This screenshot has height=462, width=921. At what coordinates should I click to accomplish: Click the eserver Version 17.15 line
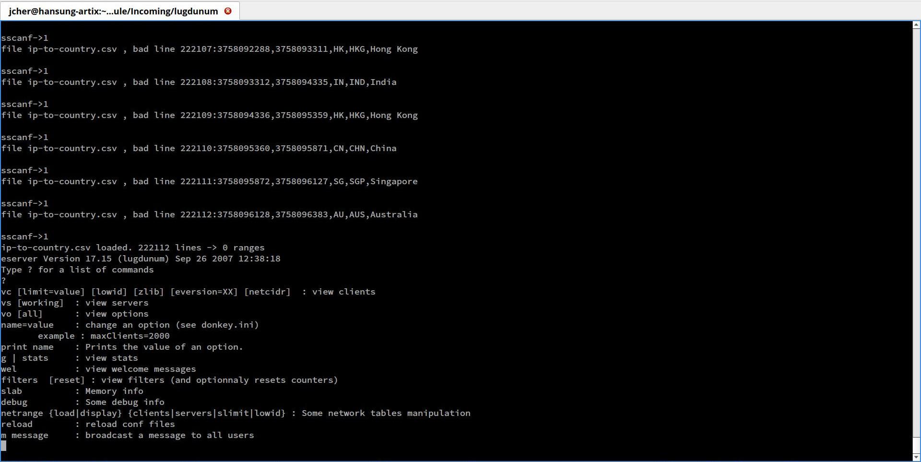(141, 259)
